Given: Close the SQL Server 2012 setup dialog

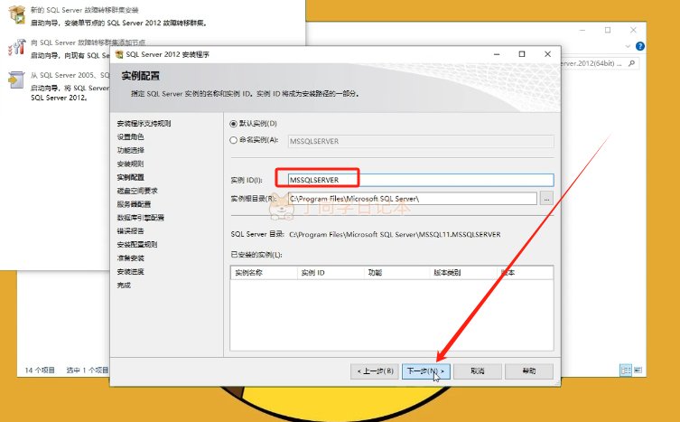Looking at the screenshot, I should click(547, 54).
